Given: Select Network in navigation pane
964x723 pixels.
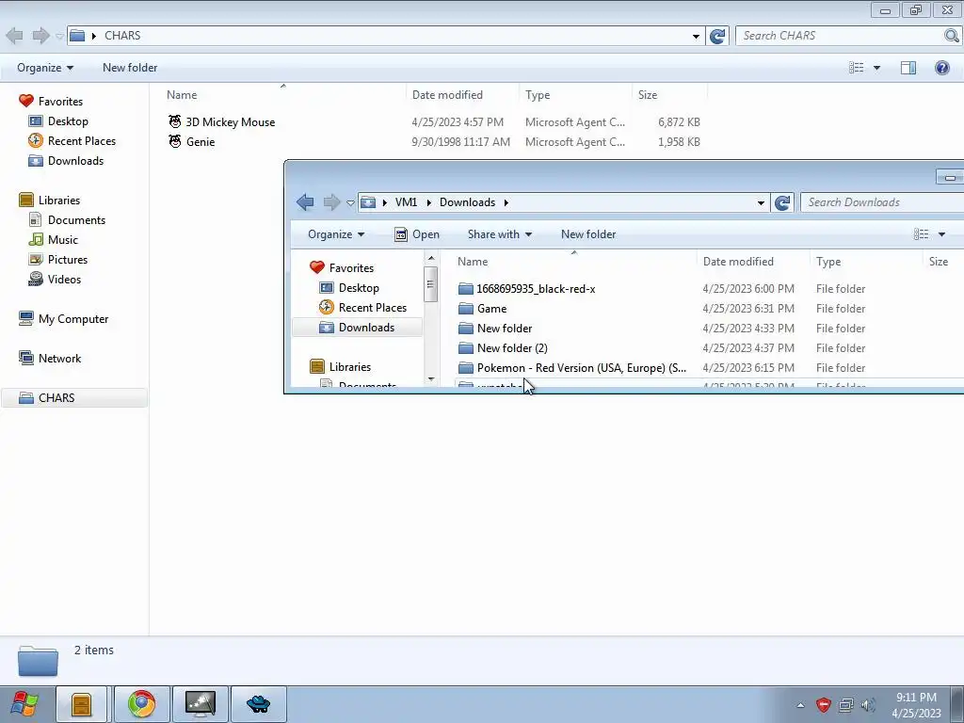Looking at the screenshot, I should [x=59, y=358].
